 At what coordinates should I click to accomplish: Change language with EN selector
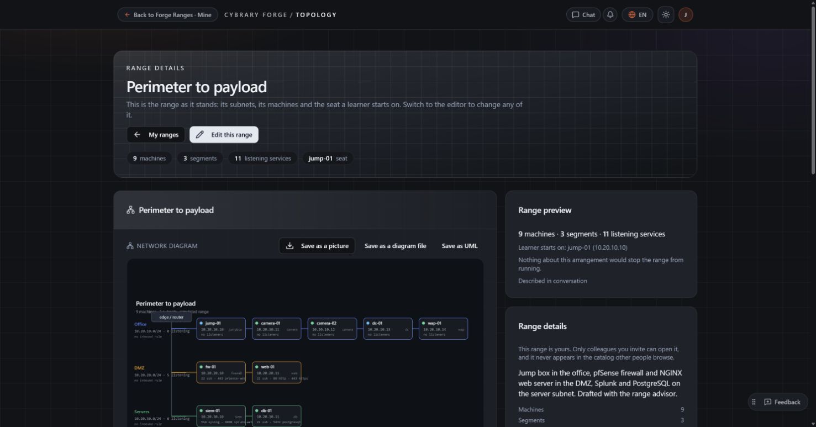[x=637, y=15]
